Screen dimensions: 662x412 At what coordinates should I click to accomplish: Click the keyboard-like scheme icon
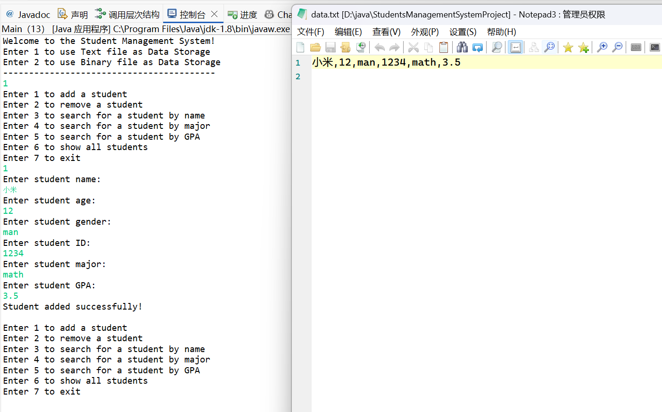click(636, 47)
